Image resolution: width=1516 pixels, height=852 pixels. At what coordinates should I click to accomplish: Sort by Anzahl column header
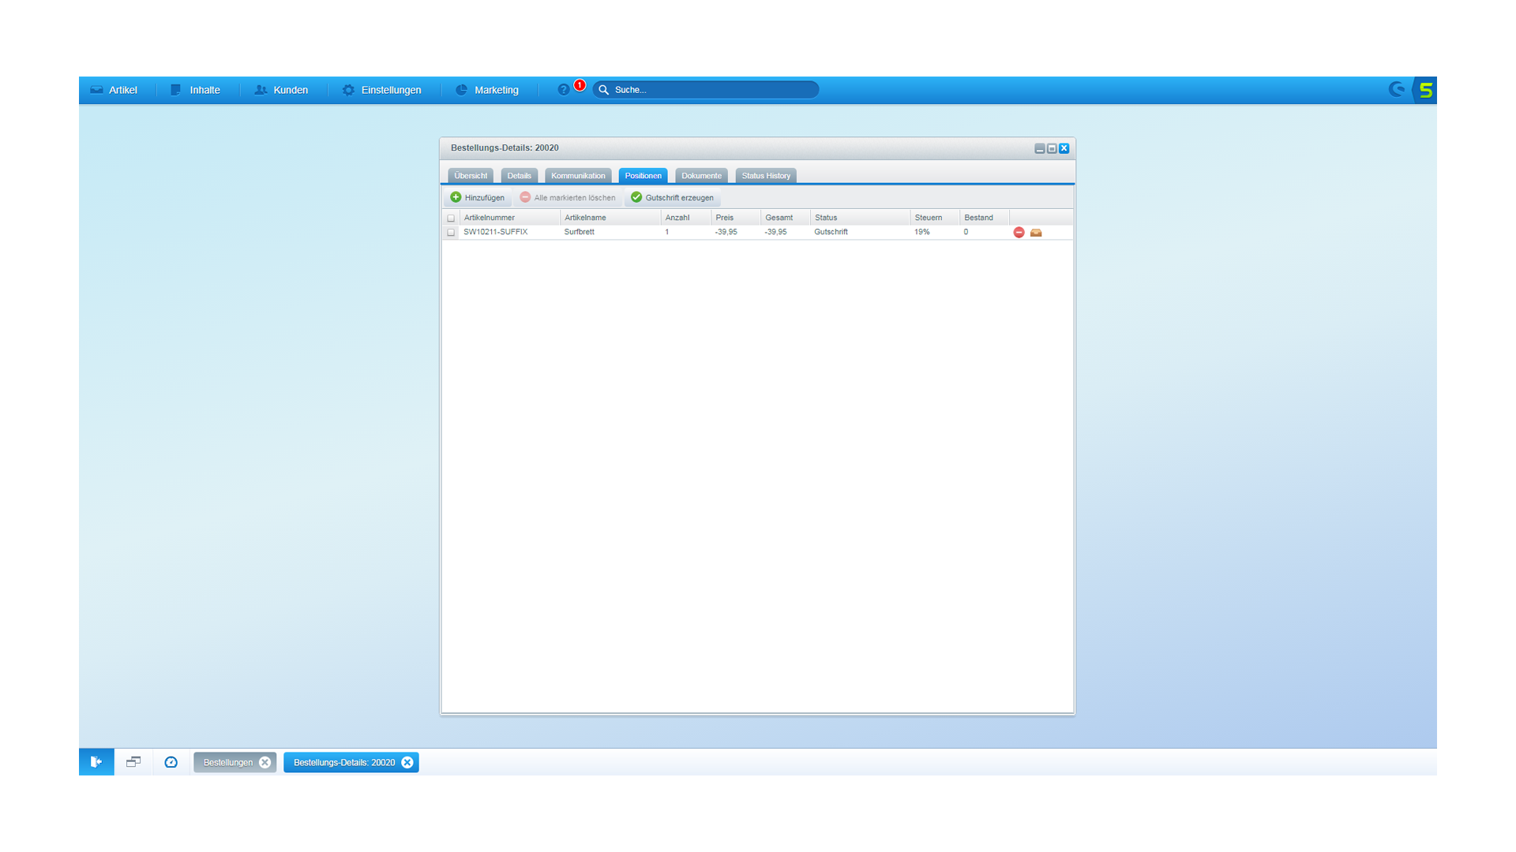[x=686, y=218]
